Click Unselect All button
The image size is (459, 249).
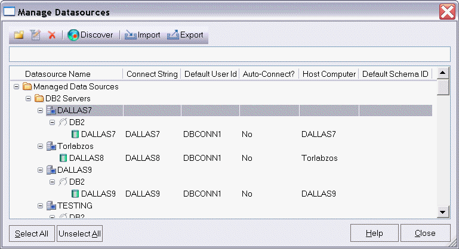click(79, 234)
